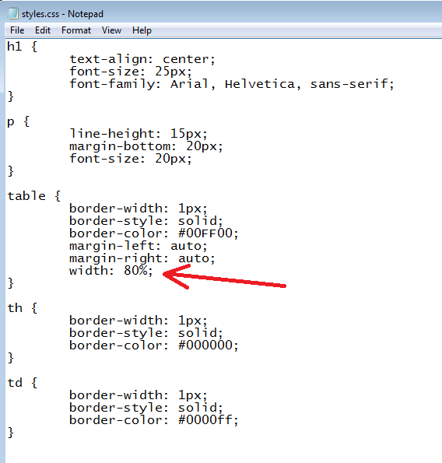Place cursor on the h1 selector line
442x463 pixels.
[x=22, y=47]
